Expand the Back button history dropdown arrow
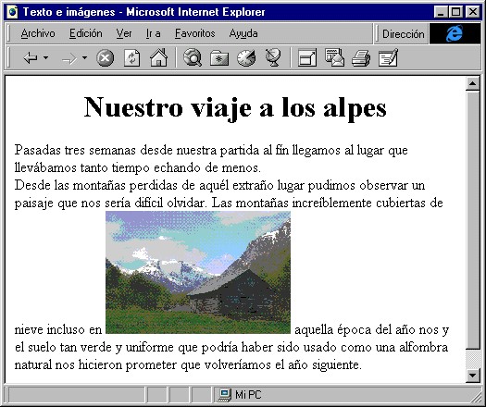The width and height of the screenshot is (486, 407). (x=46, y=57)
